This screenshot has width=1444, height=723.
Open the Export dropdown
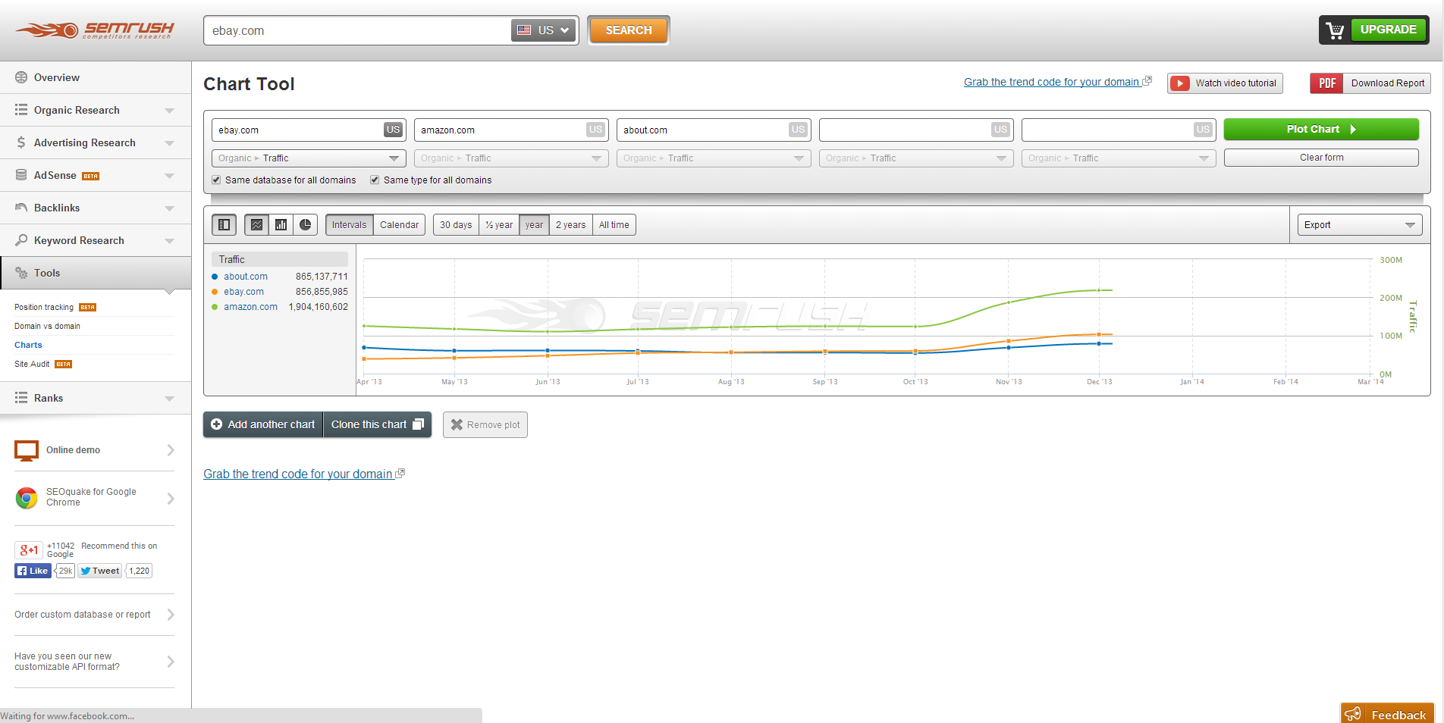tap(1359, 225)
